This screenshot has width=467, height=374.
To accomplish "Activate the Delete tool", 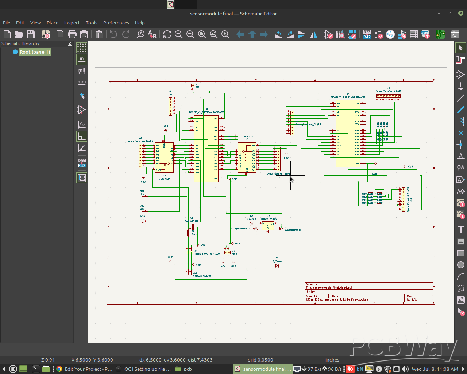I will pyautogui.click(x=461, y=312).
